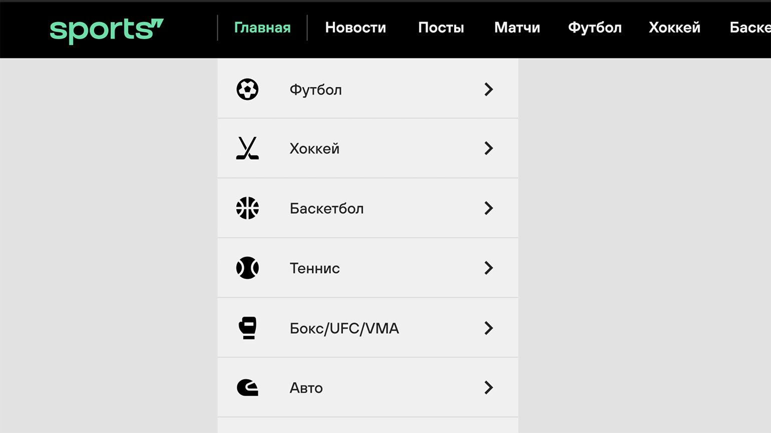
Task: Select the Теннис label in the list
Action: tap(314, 268)
